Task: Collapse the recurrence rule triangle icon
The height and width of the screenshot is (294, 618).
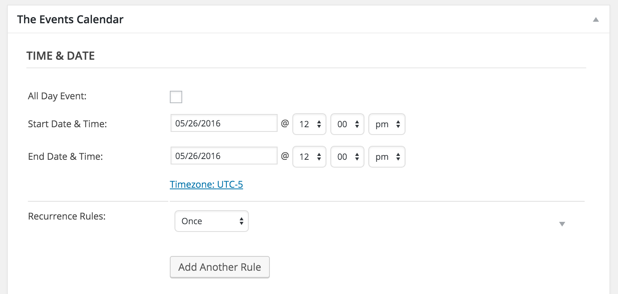Action: pos(562,224)
